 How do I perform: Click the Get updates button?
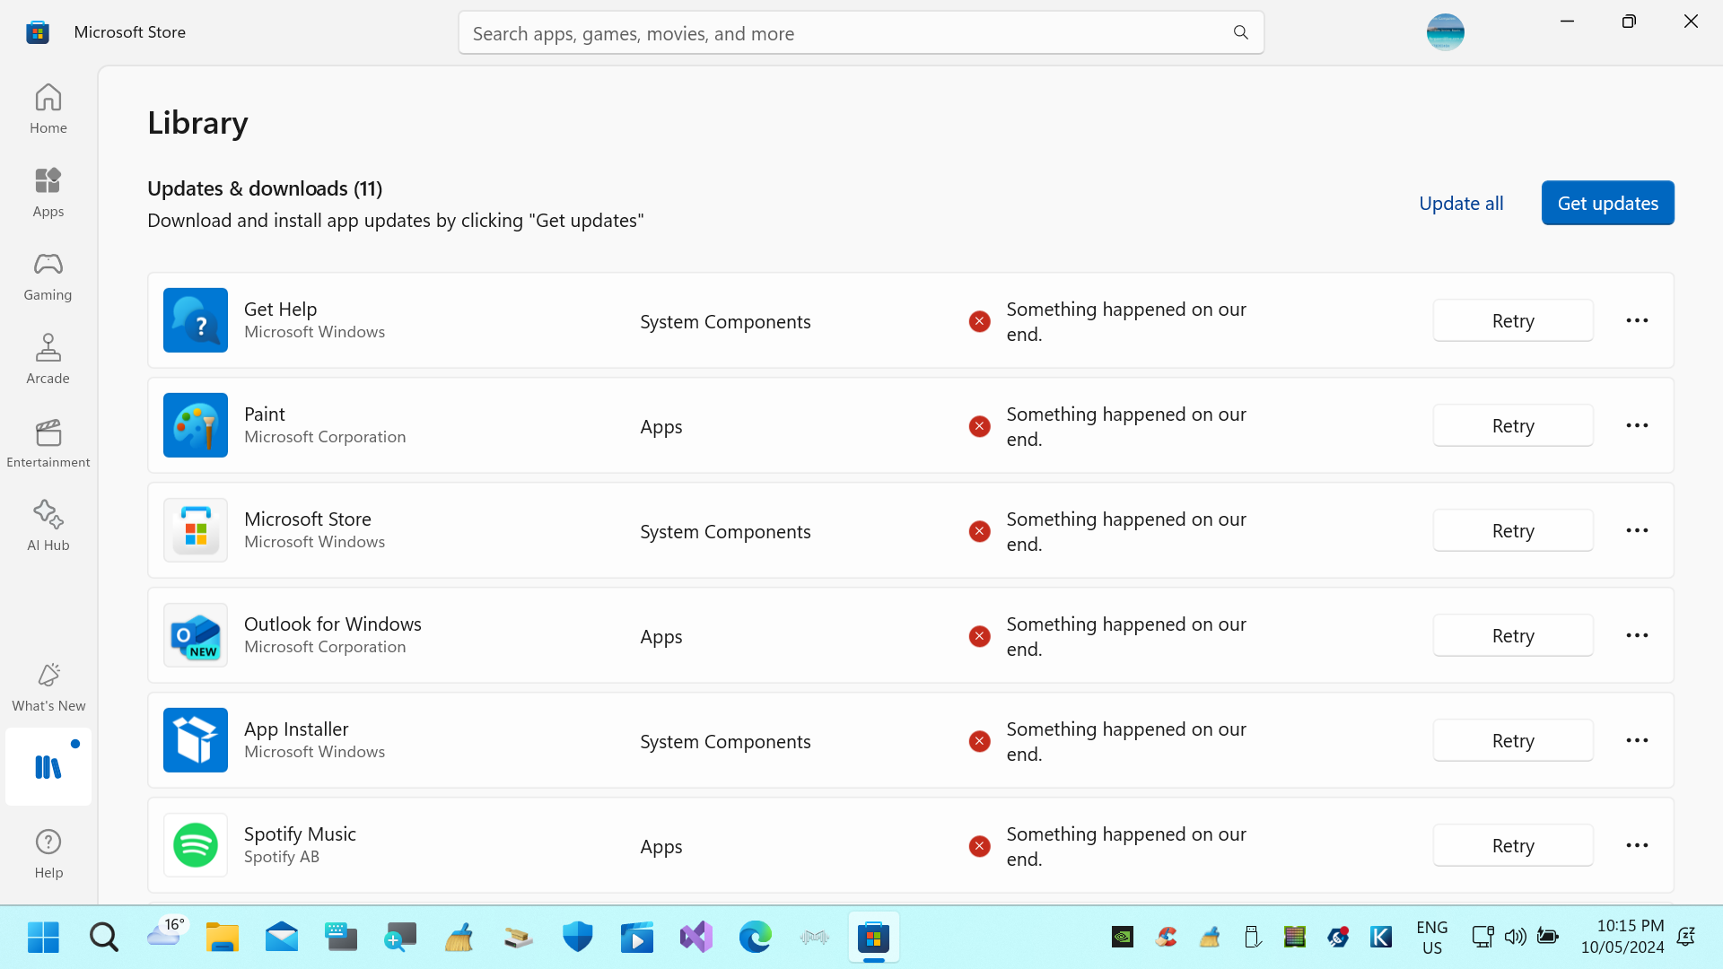click(1608, 203)
